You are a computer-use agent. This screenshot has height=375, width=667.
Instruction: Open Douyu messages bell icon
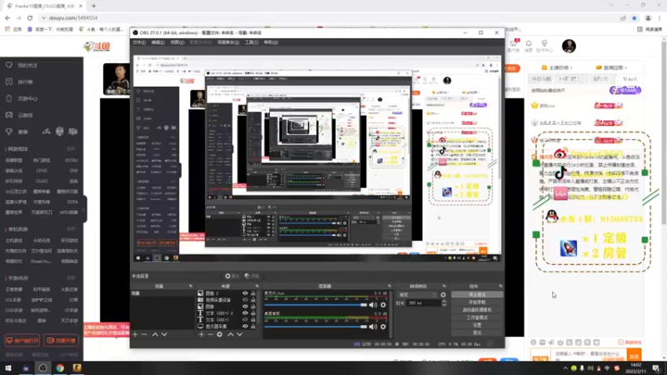pos(529,43)
